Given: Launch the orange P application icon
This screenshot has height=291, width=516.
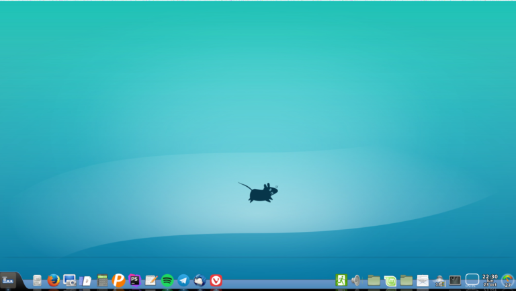Looking at the screenshot, I should [x=118, y=280].
